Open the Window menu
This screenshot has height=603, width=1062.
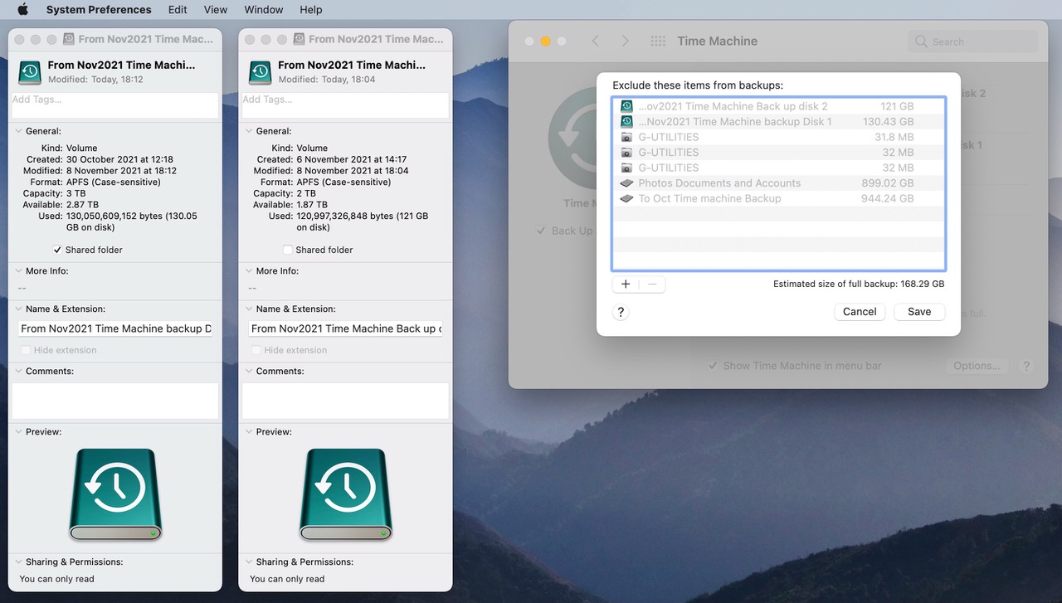[x=264, y=10]
